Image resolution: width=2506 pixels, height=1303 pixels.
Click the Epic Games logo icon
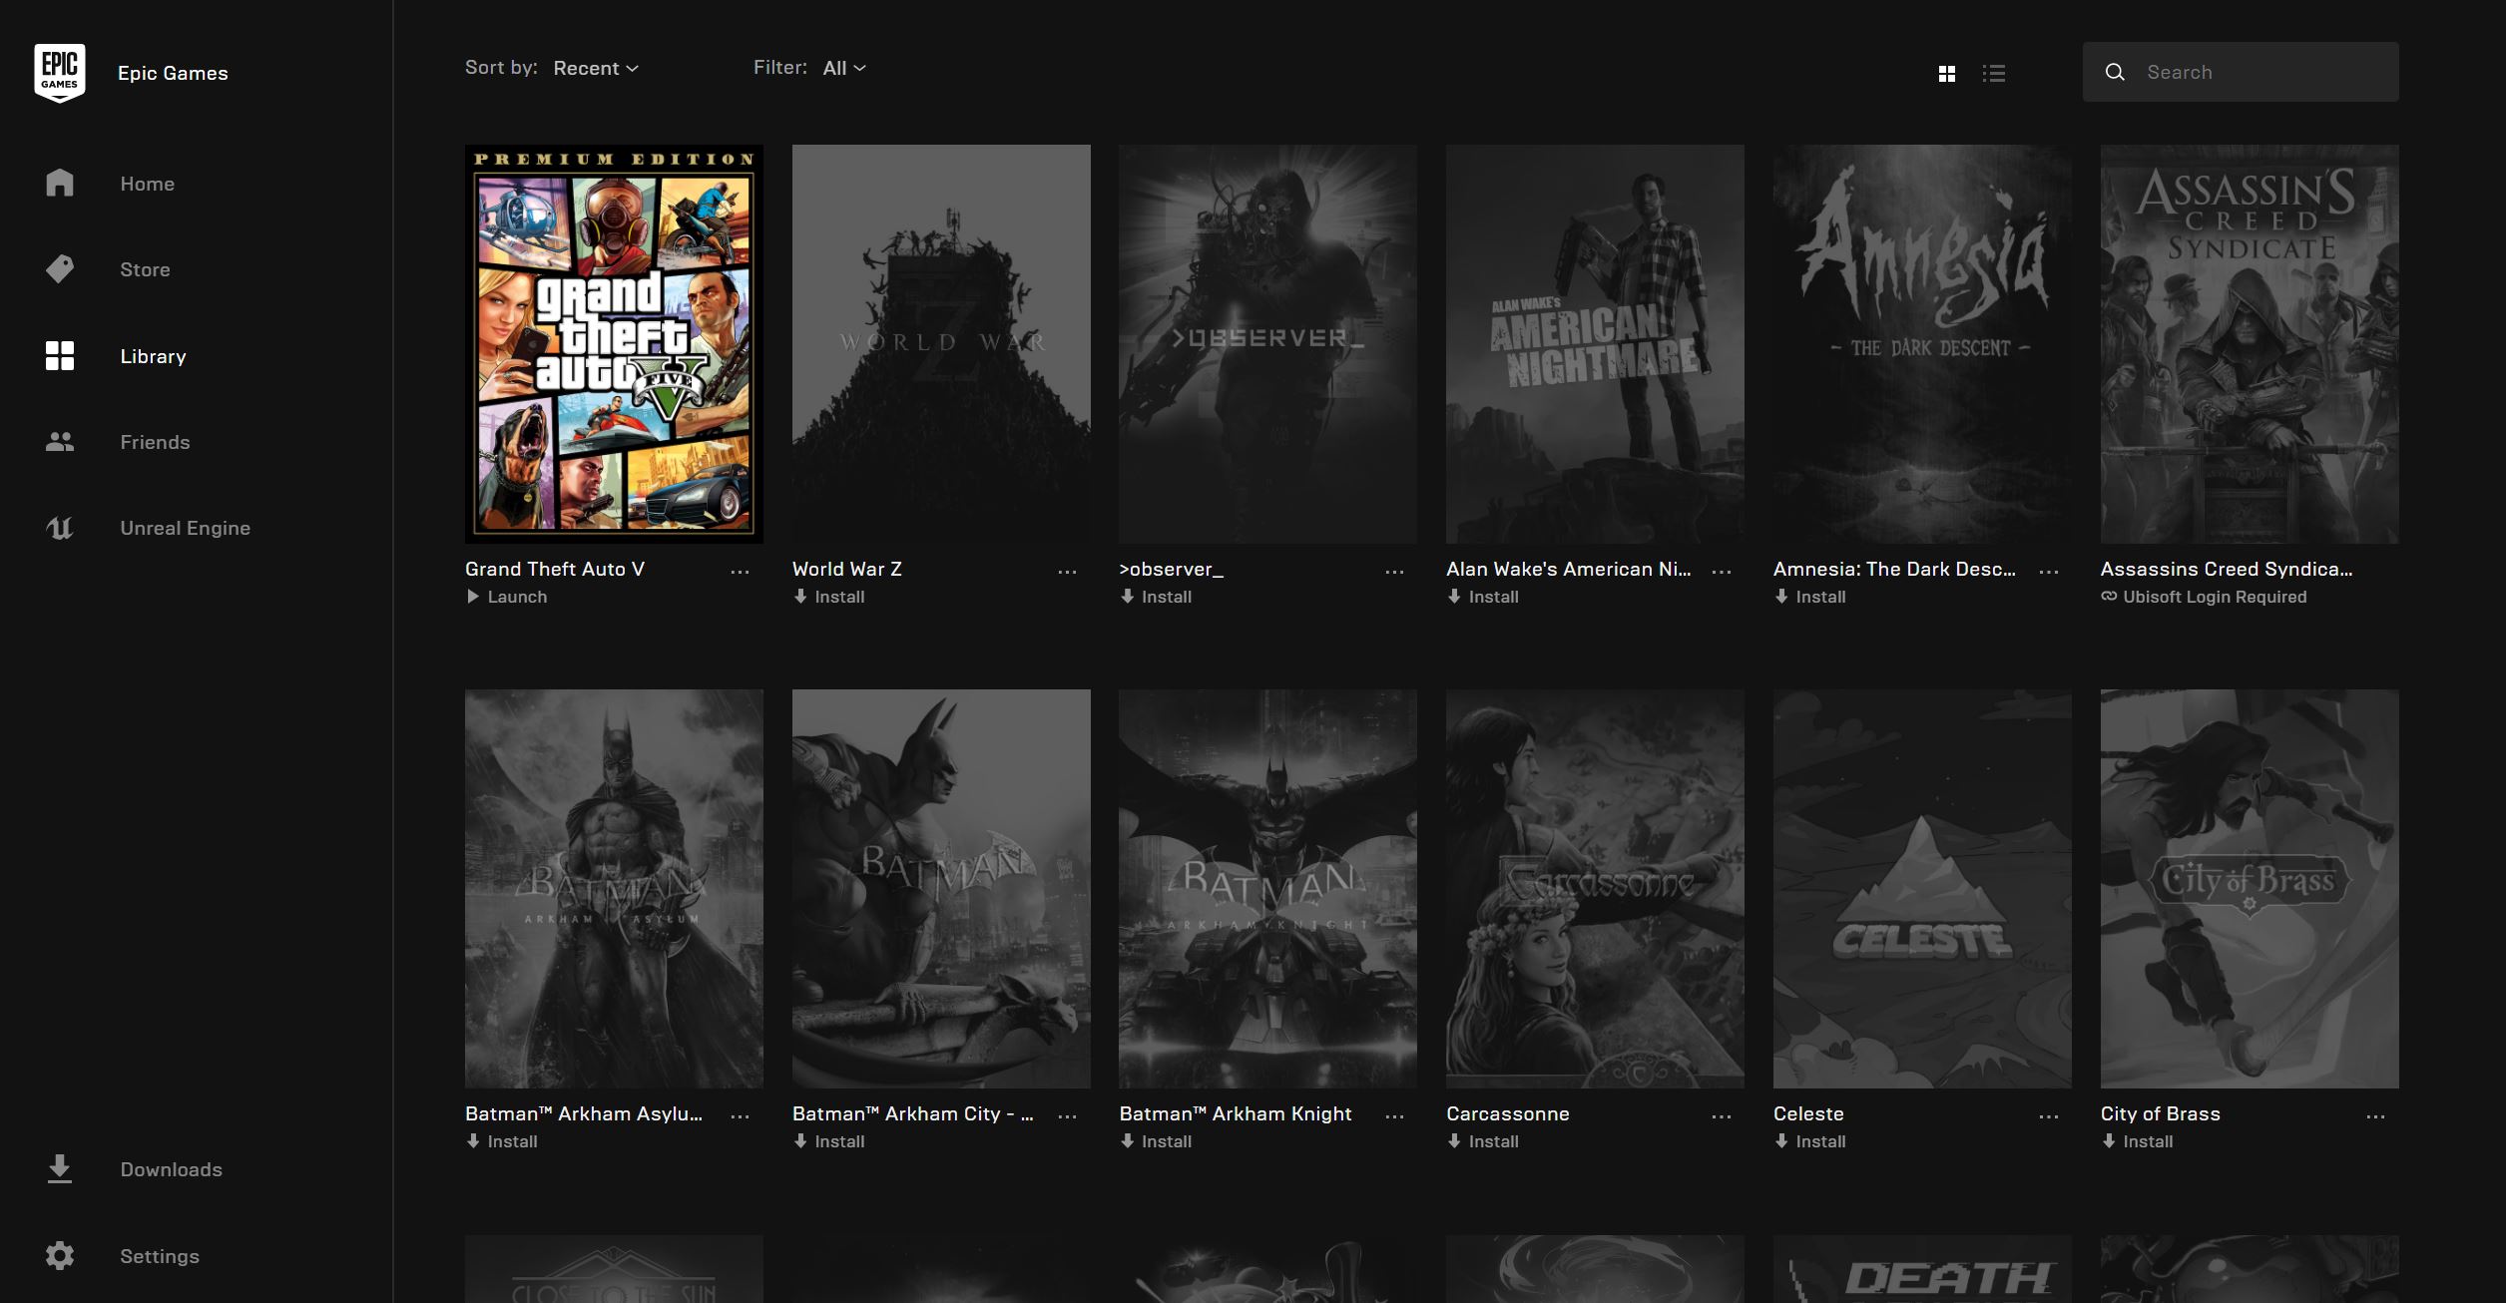[60, 73]
